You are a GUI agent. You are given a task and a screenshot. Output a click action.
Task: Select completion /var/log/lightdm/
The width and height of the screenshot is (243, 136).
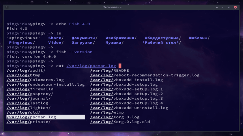click(29, 108)
